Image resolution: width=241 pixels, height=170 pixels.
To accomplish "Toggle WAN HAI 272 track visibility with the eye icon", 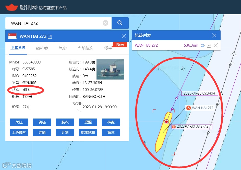I will 202,46.
